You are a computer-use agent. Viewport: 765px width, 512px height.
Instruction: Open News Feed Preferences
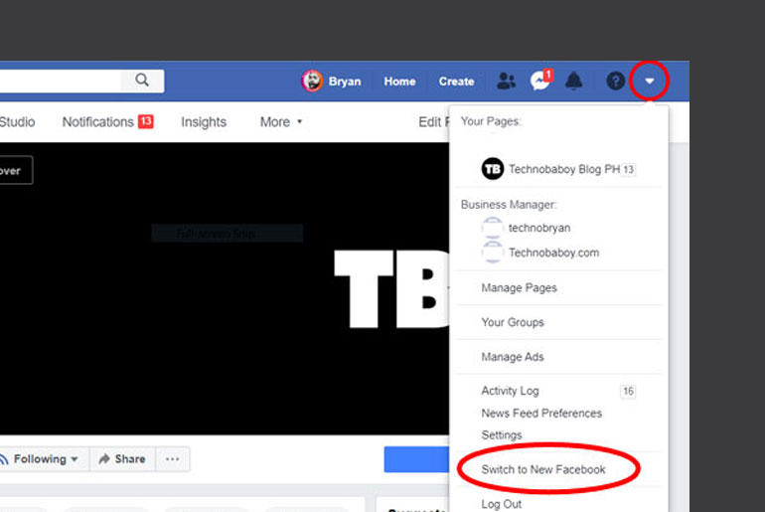(541, 414)
